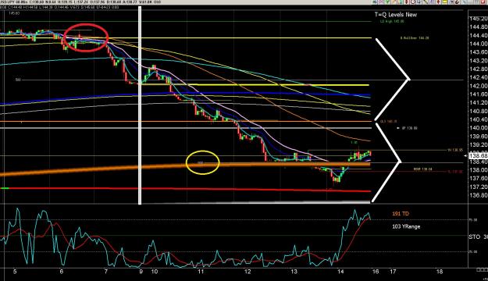
Task: Click date 10 on the time axis
Action: pos(155,272)
